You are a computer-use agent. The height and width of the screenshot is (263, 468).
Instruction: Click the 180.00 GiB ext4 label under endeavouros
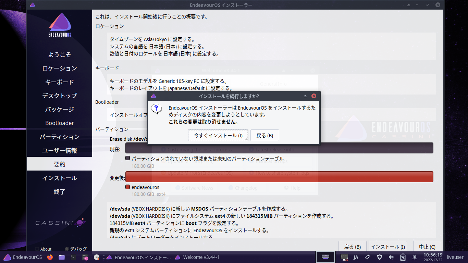coord(149,194)
